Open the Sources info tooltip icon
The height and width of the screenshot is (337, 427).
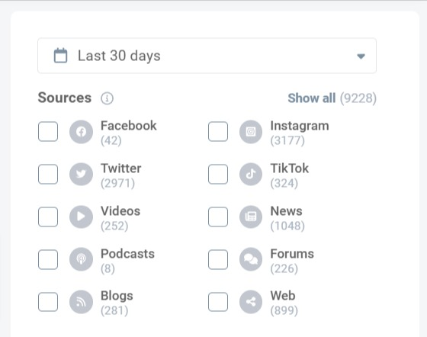coord(107,98)
